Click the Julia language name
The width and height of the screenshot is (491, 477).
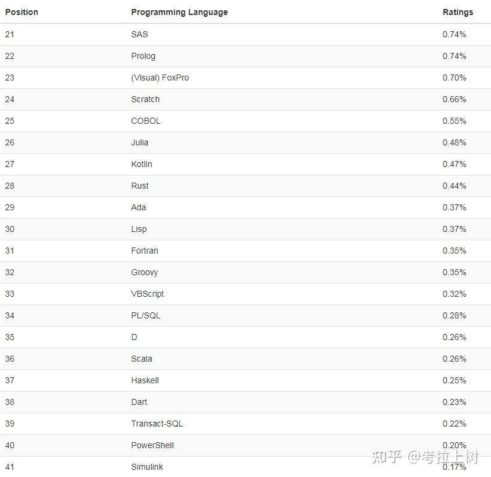pyautogui.click(x=140, y=142)
